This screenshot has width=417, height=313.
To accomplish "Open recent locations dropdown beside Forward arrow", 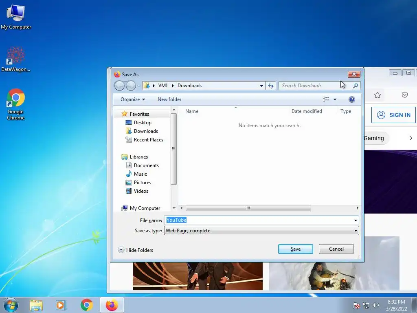I will [x=139, y=86].
